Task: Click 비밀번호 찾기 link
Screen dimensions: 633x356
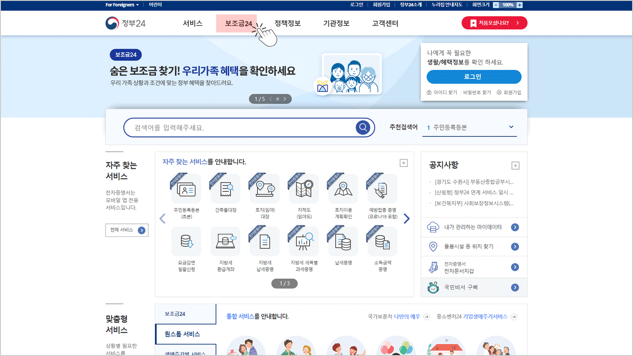Action: click(x=477, y=92)
